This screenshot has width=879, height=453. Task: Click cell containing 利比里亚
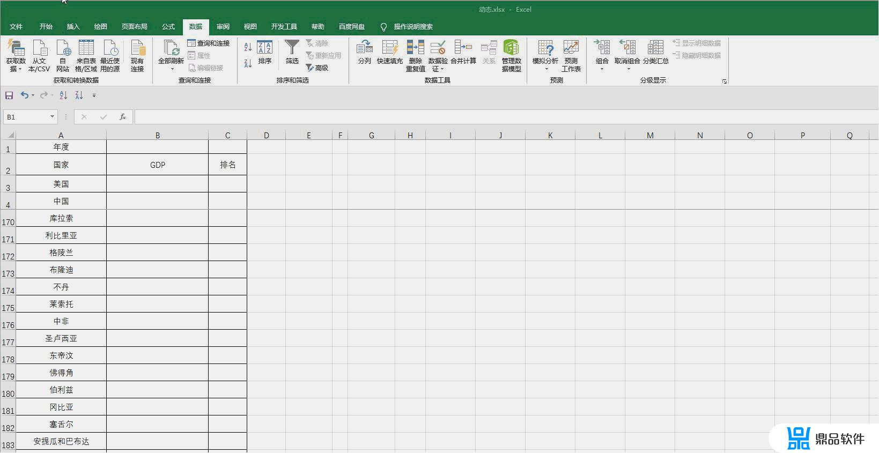pos(61,235)
